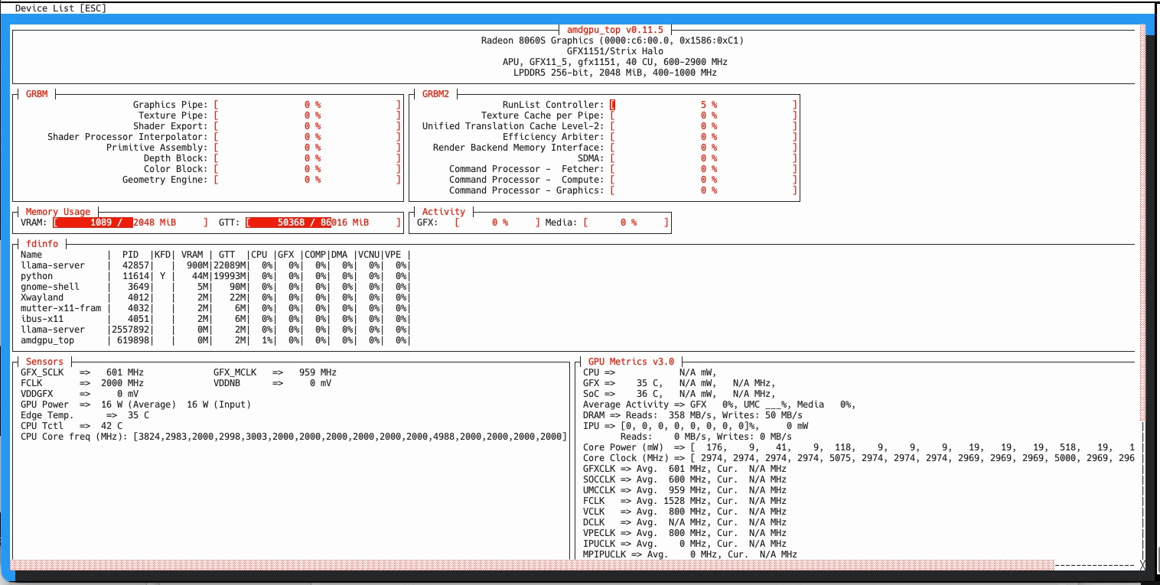Click the GRBM panel title
The height and width of the screenshot is (585, 1160).
click(37, 94)
